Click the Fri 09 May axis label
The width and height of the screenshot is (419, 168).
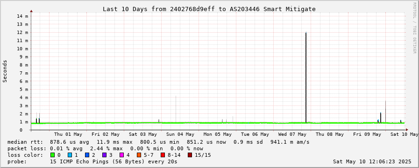click(x=367, y=134)
